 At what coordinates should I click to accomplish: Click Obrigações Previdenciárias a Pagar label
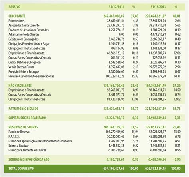click(x=29, y=44)
